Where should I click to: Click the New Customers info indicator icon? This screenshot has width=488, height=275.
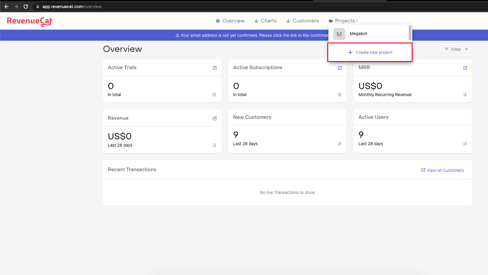340,144
